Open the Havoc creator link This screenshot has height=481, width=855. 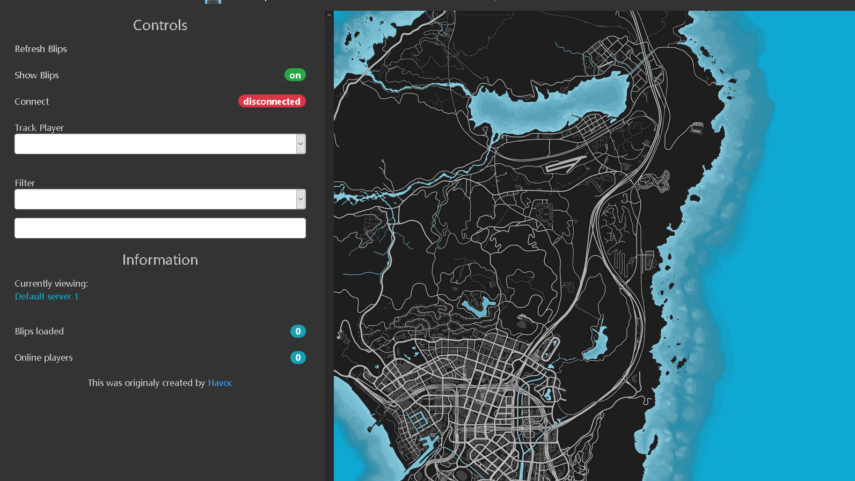(221, 383)
